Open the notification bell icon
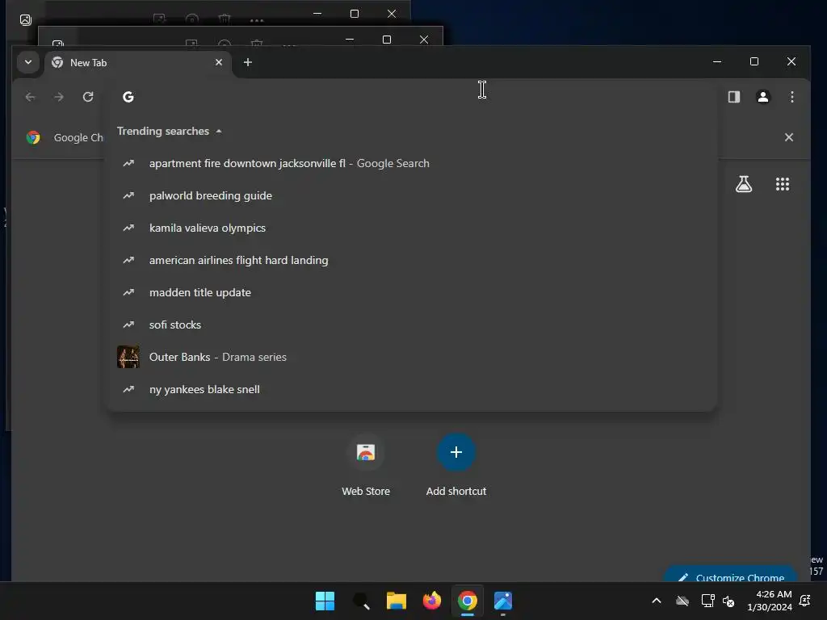The height and width of the screenshot is (620, 827). click(805, 601)
